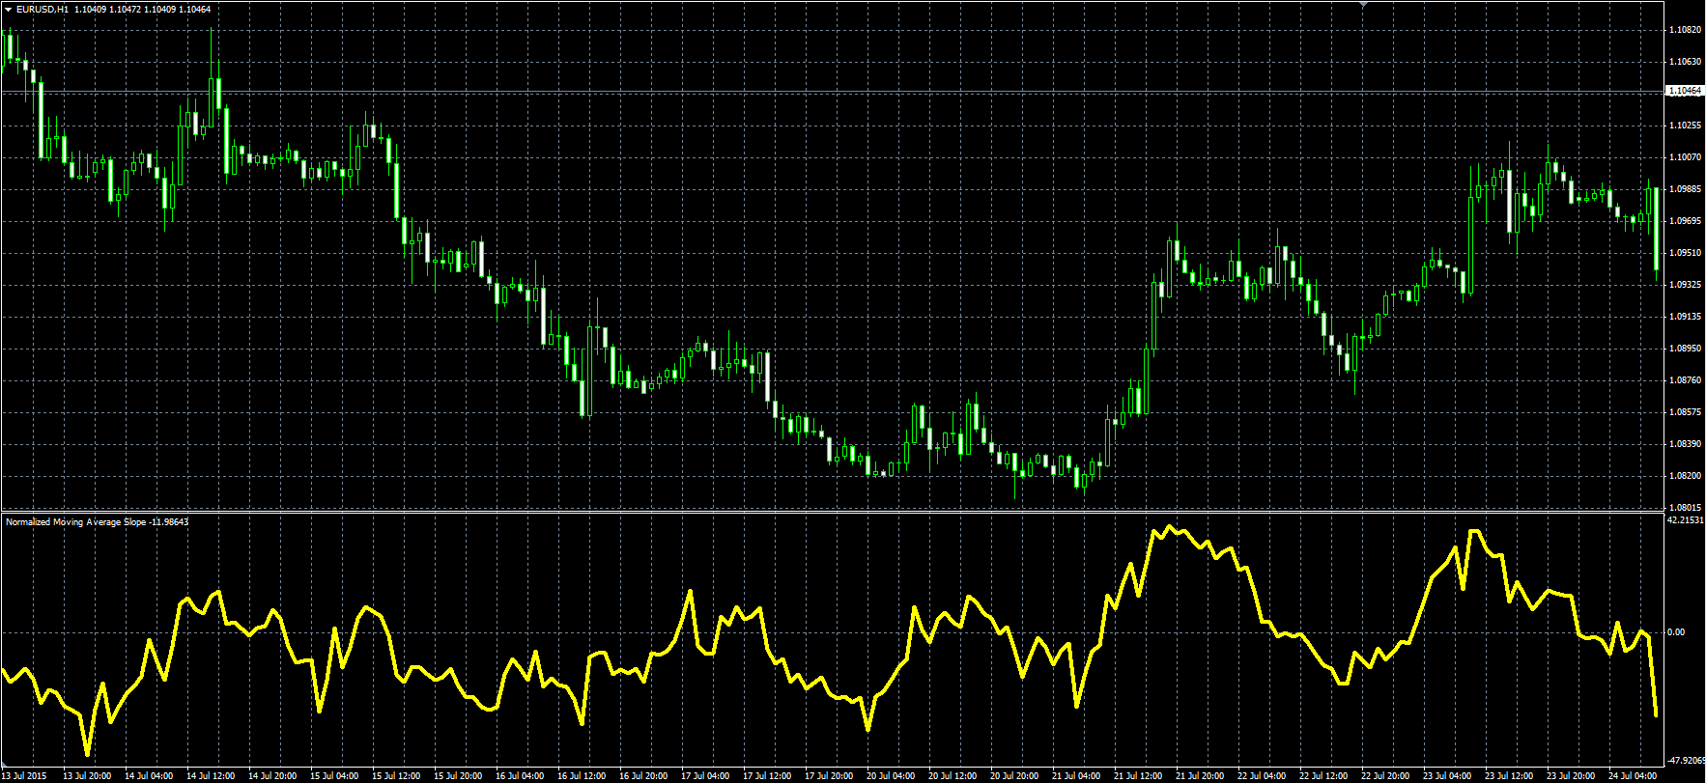
Task: Click the 1.08760 price axis label
Action: click(1686, 380)
